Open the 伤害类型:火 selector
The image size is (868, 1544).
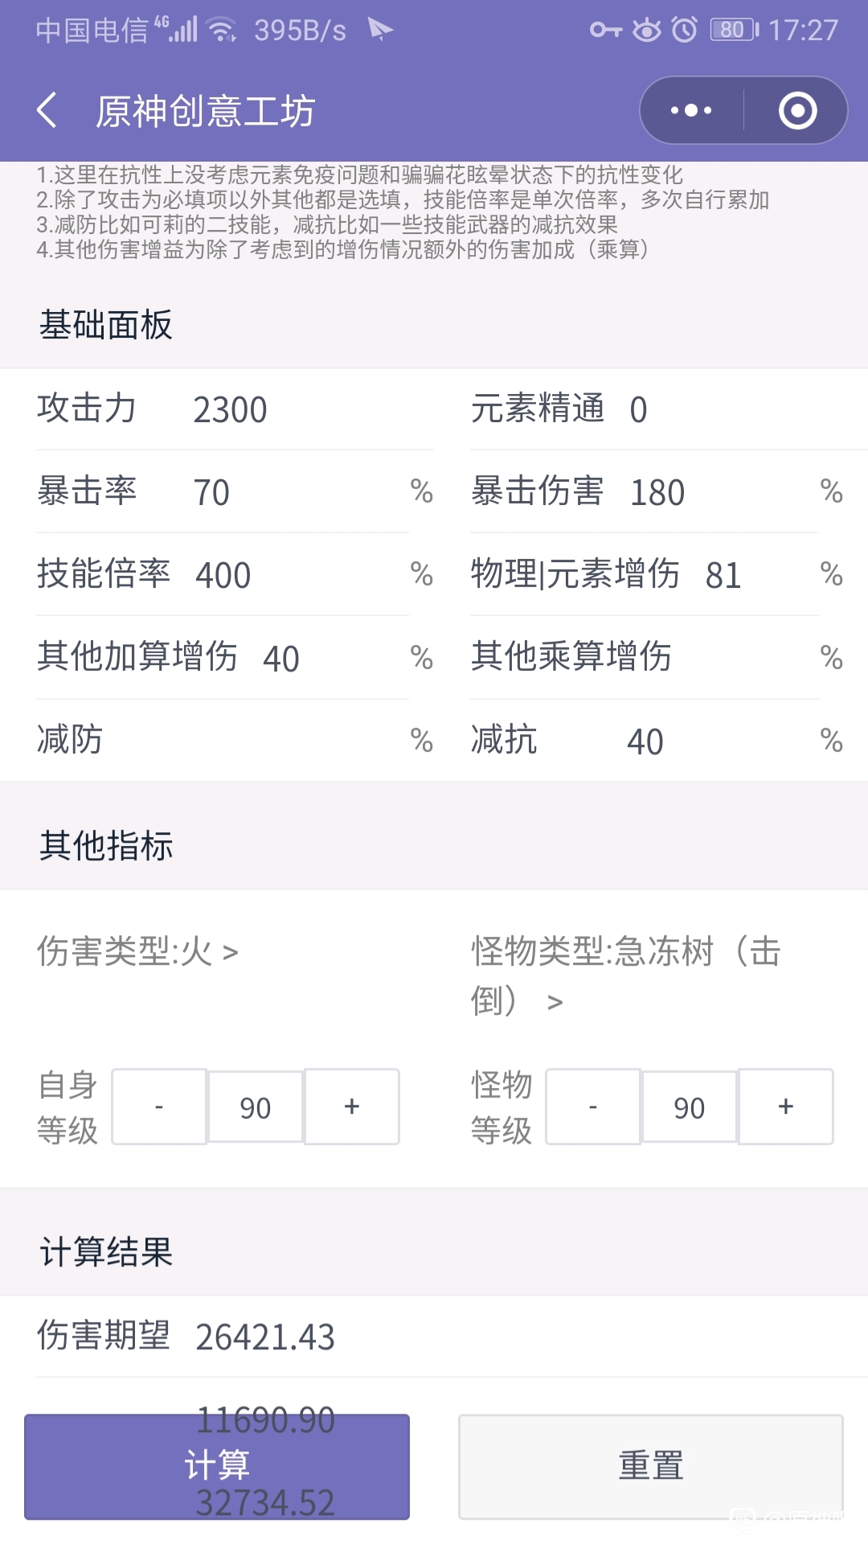137,952
